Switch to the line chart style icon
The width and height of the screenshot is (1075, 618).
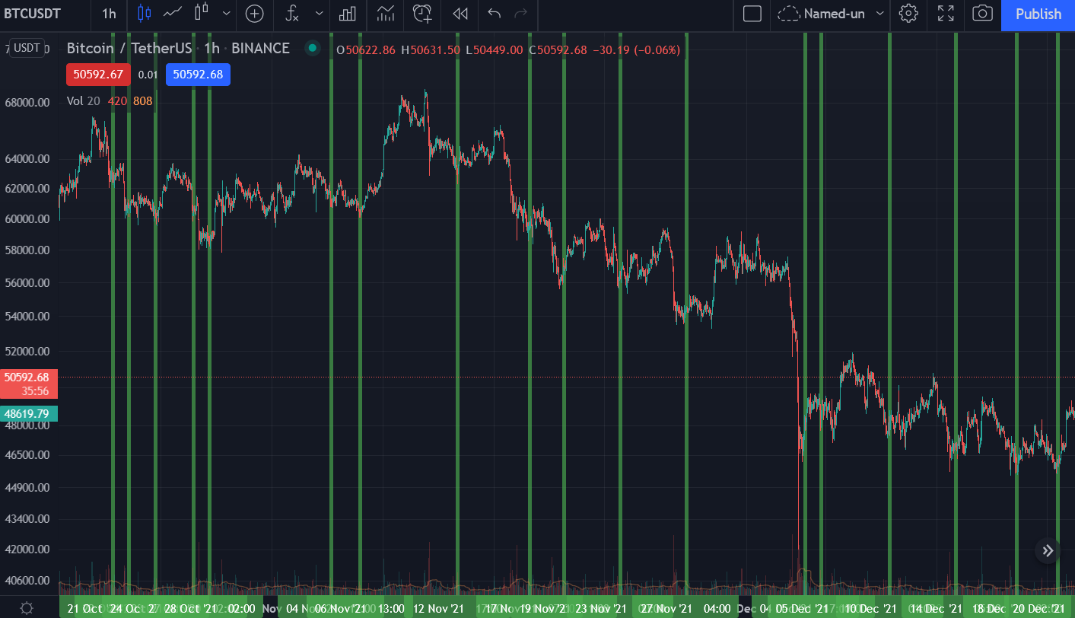pos(173,14)
